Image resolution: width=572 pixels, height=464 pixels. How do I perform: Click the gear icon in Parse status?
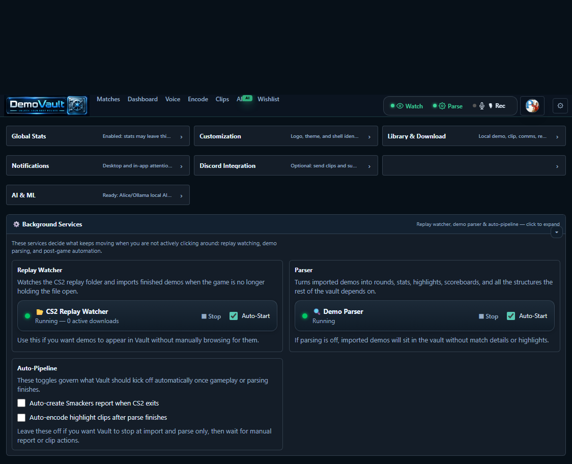[442, 106]
